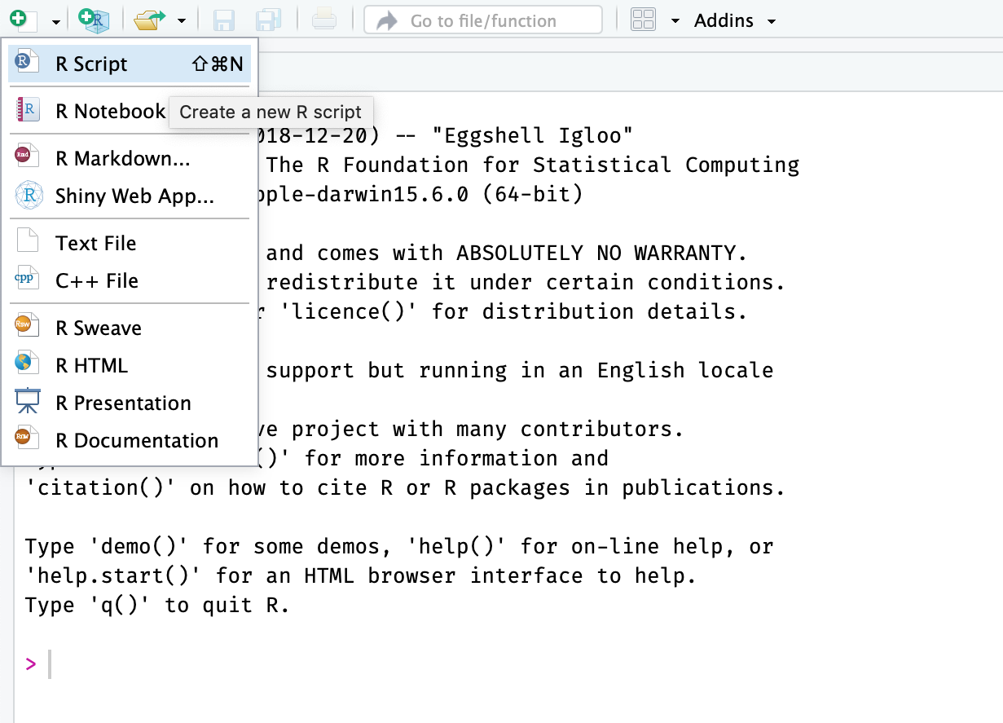Screen dimensions: 1003x723
Task: Click the Shiny Web App icon
Action: click(x=29, y=195)
